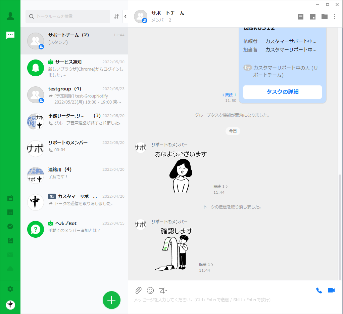The image size is (343, 314).
Task: Expand 既読 1 under おはようございます sticker
Action: point(220,187)
